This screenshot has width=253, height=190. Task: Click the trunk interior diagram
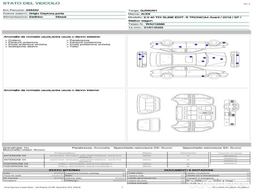[x=147, y=104]
